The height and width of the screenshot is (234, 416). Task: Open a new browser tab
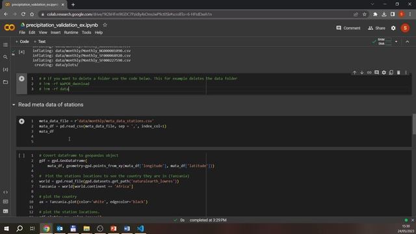coord(73,5)
